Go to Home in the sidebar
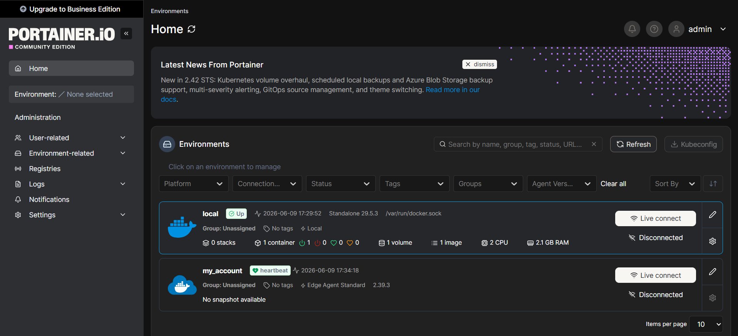This screenshot has height=336, width=738. pos(71,68)
